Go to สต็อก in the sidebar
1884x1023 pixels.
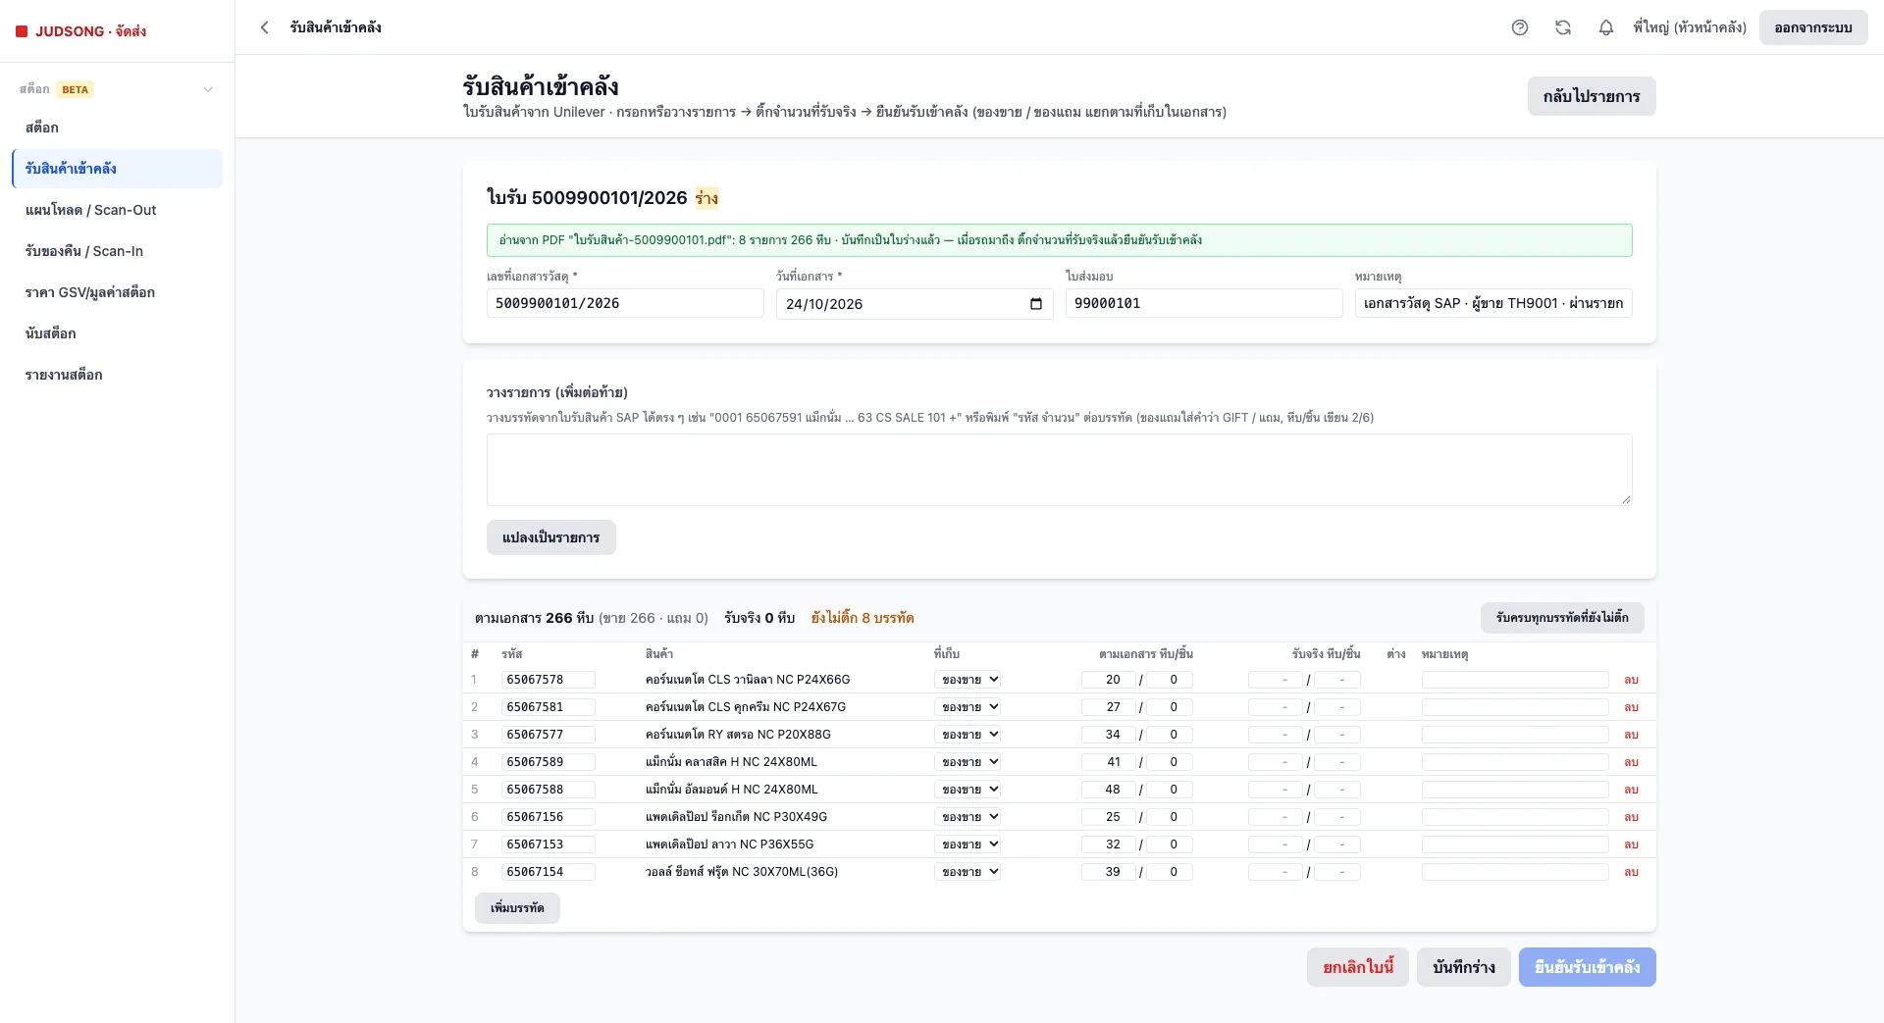pyautogui.click(x=117, y=128)
